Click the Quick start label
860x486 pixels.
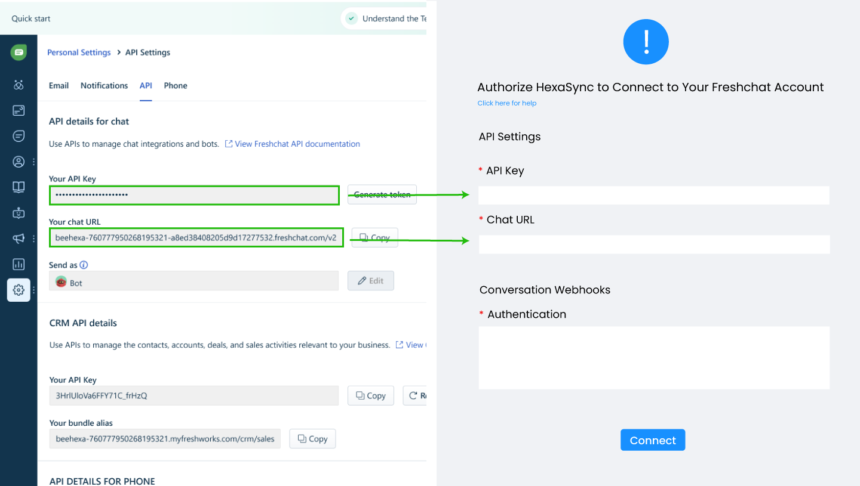click(31, 18)
